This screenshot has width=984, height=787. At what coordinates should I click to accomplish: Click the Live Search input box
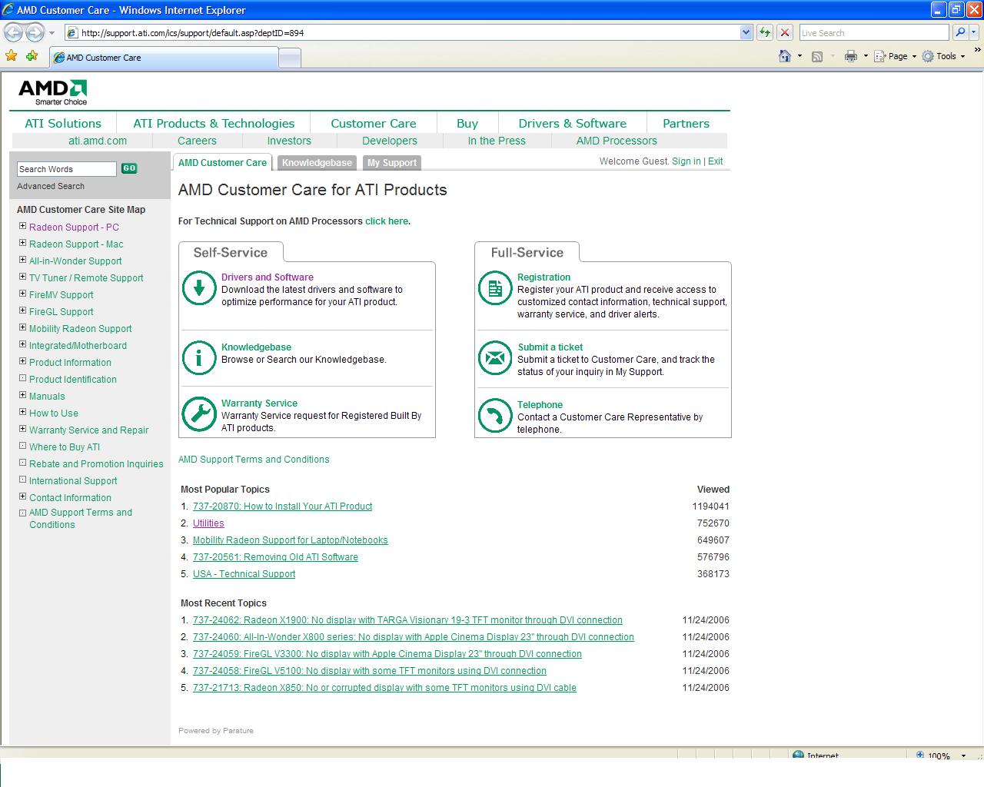(874, 32)
